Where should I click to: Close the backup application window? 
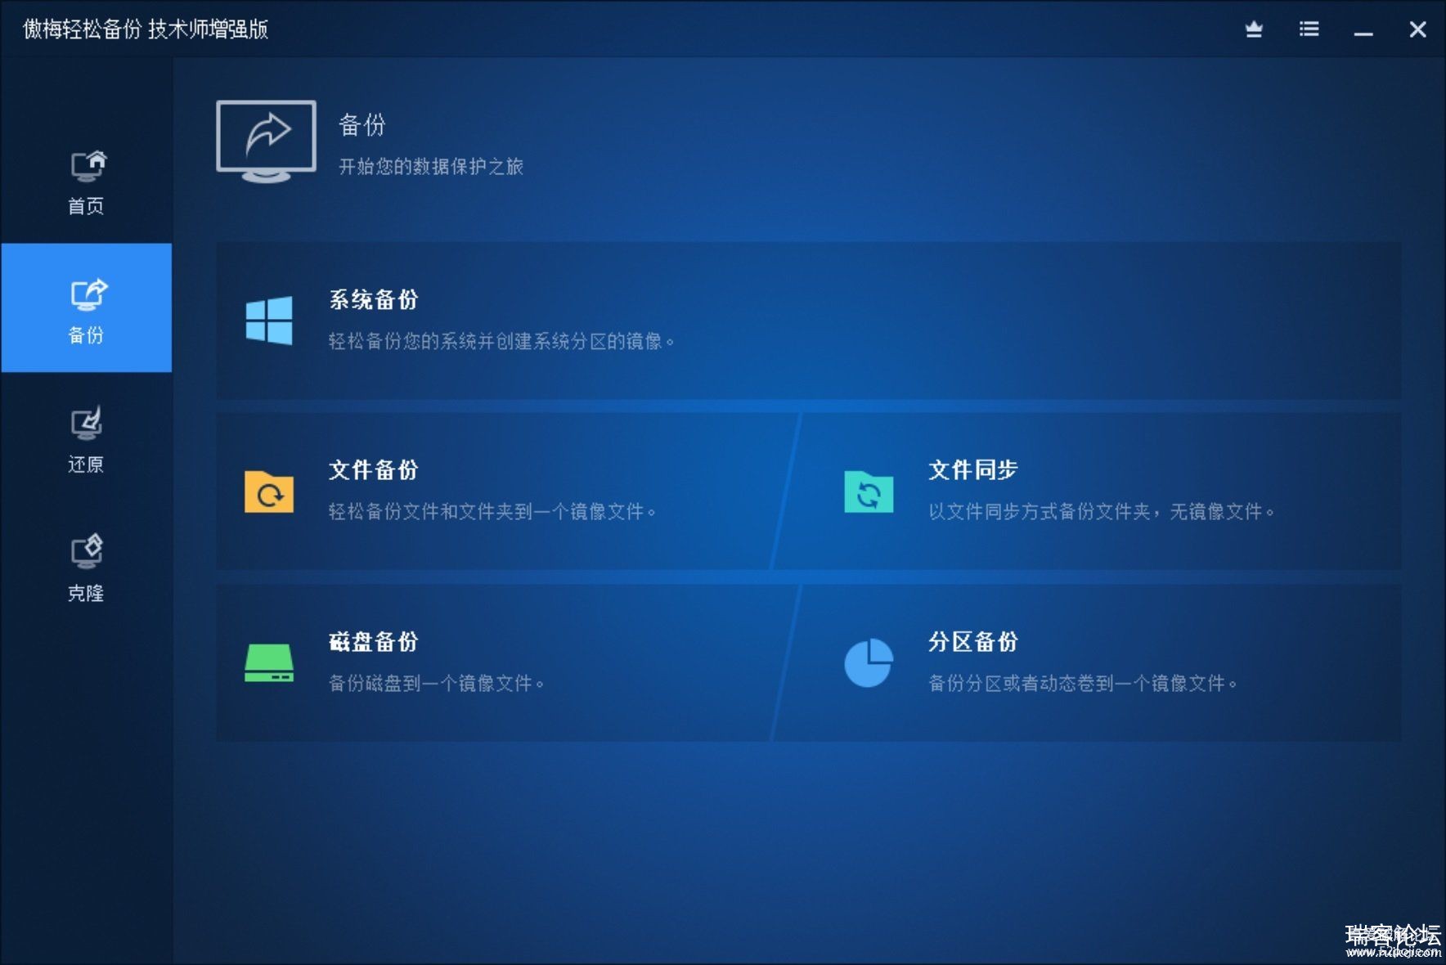[x=1418, y=29]
